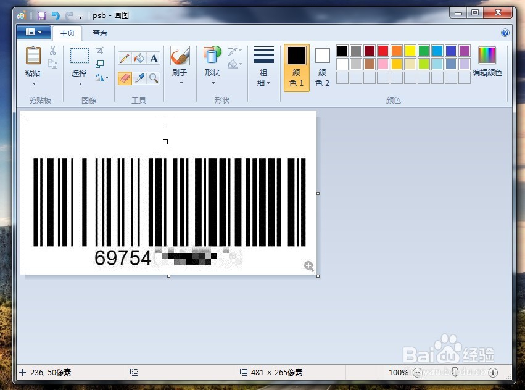Select the Text tool
The image size is (525, 390).
tap(154, 58)
